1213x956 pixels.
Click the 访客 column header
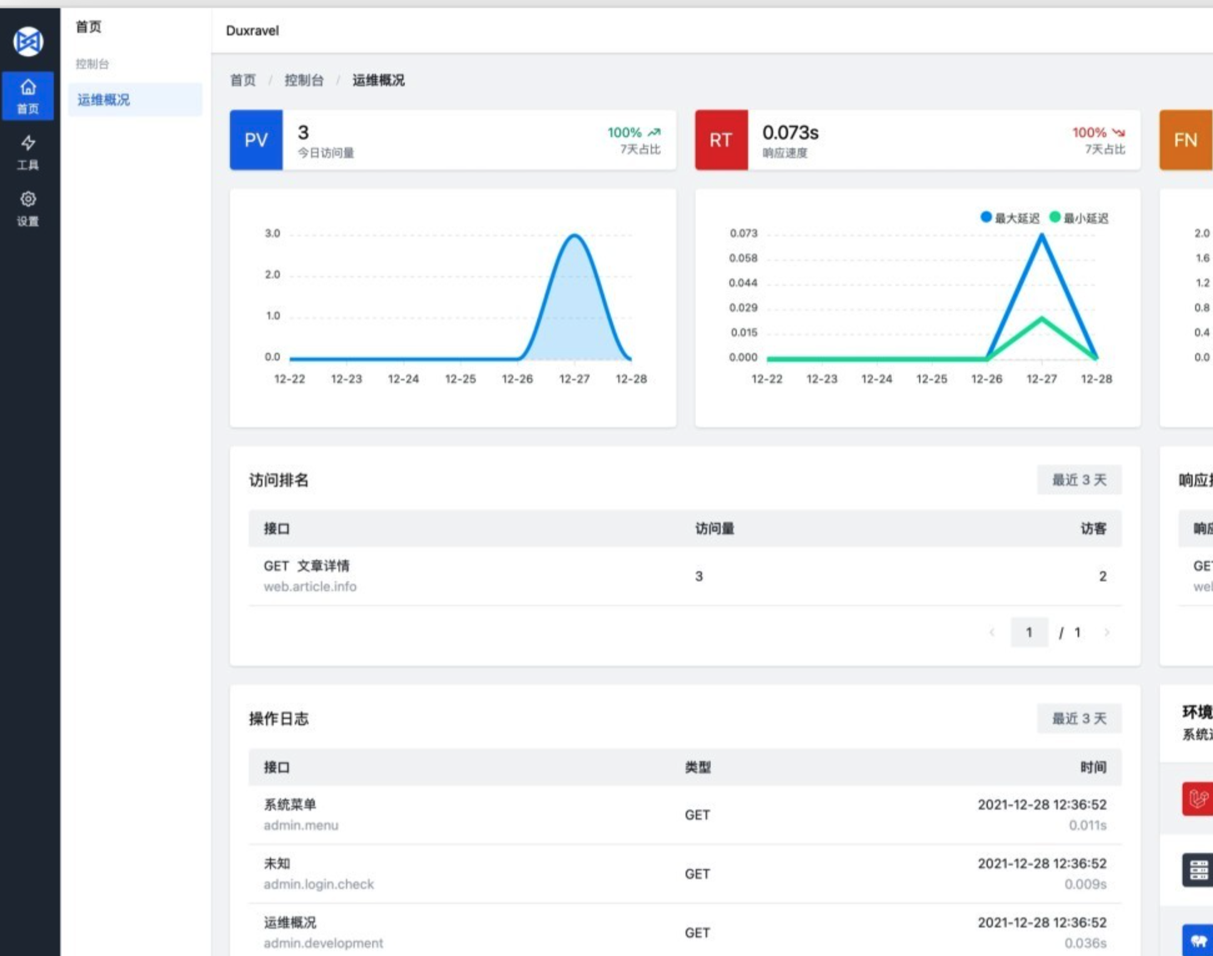click(x=1093, y=529)
